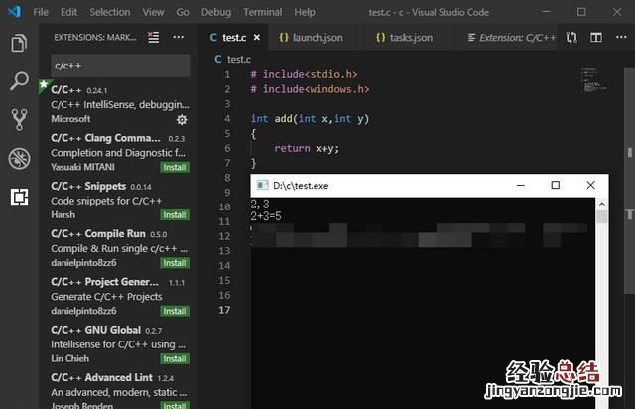Open the Source Control view
The width and height of the screenshot is (635, 409).
[x=19, y=119]
